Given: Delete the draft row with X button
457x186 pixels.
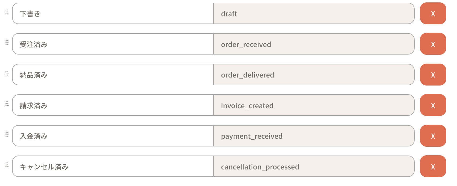Looking at the screenshot, I should (x=433, y=14).
